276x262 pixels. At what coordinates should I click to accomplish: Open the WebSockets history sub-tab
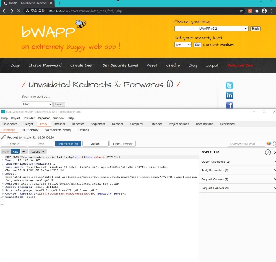(x=58, y=130)
